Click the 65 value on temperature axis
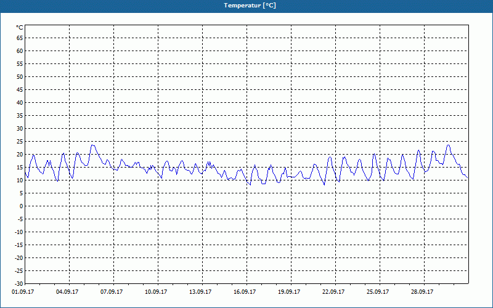493x308 pixels. pyautogui.click(x=20, y=38)
